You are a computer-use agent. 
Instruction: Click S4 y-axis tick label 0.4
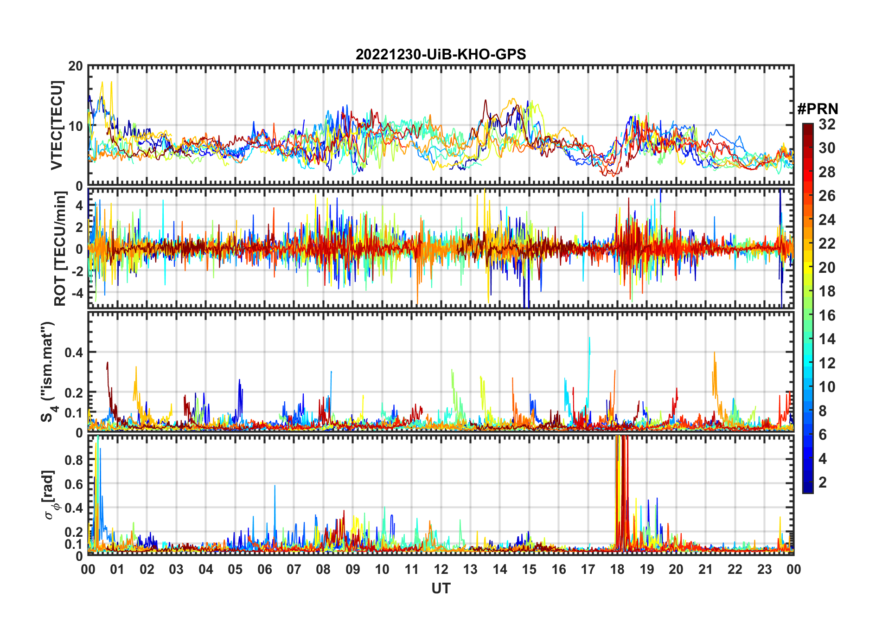click(x=74, y=353)
